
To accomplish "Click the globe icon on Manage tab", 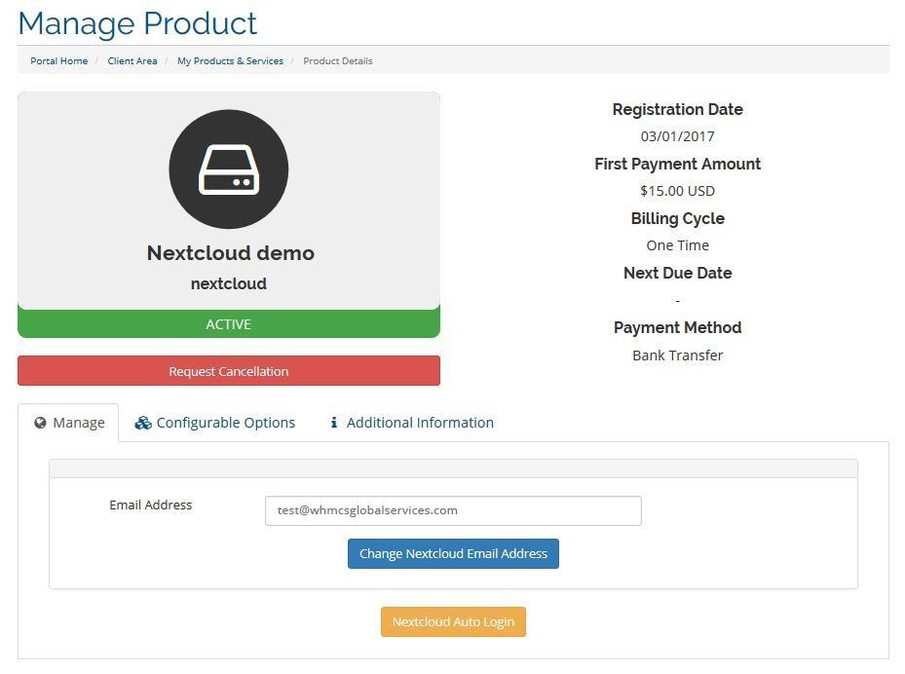I will coord(40,423).
